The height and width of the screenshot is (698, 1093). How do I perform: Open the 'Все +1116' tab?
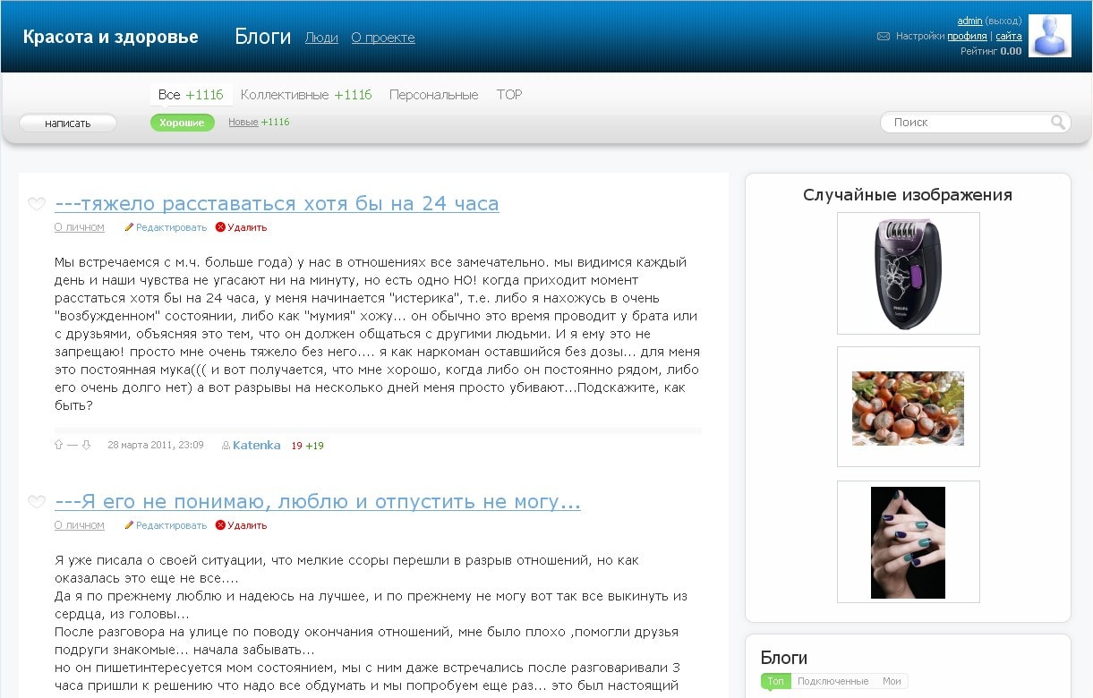coord(191,95)
